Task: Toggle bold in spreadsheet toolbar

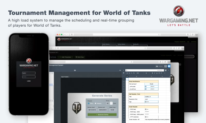Action: point(152,73)
